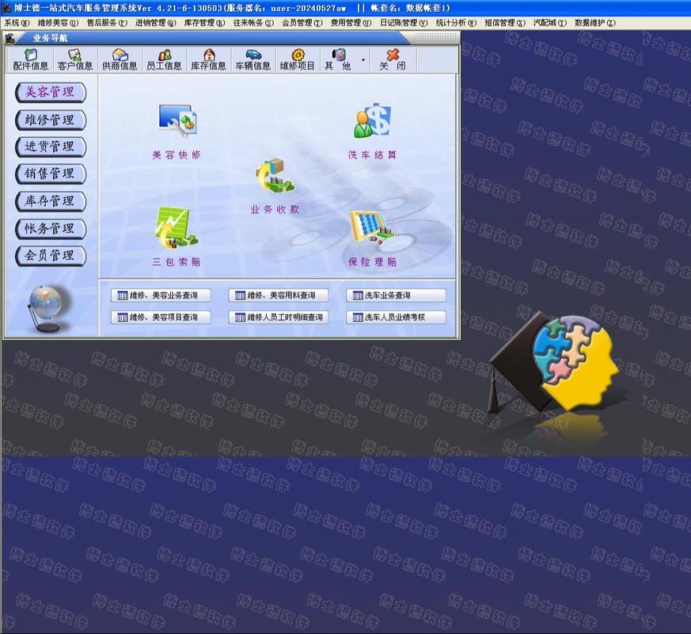Open the 短信管理 menu
Screen dimensions: 691x634
pyautogui.click(x=504, y=23)
